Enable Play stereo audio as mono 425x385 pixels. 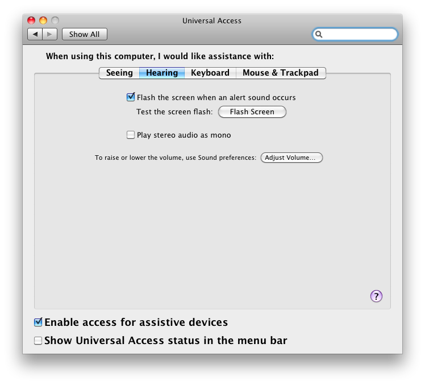[131, 135]
